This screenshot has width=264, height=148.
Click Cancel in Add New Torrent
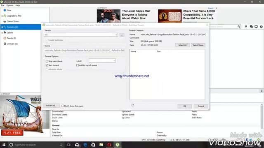(201, 106)
